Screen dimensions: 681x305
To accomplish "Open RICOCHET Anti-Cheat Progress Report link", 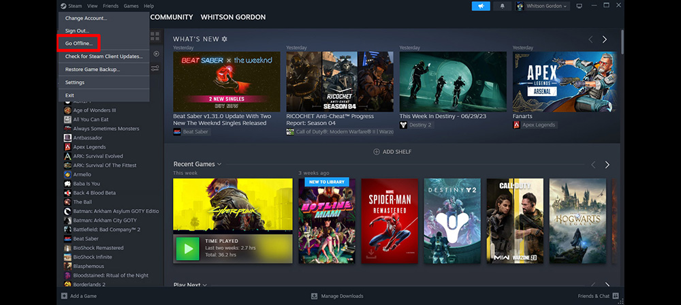I will [x=330, y=119].
